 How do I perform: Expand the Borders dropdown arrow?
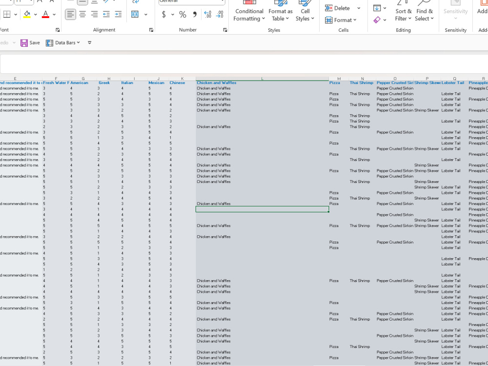pyautogui.click(x=15, y=14)
